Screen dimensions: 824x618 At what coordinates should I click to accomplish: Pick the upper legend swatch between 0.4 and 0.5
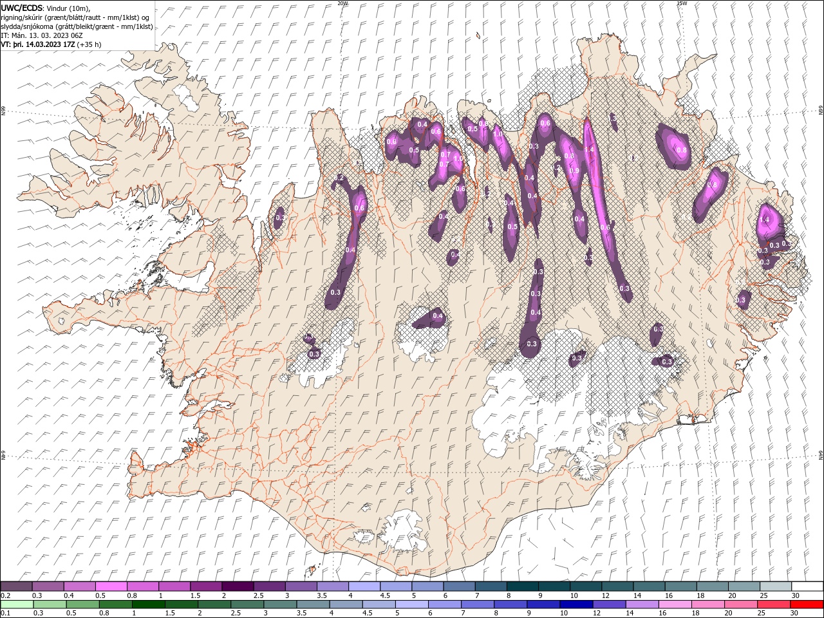80,586
